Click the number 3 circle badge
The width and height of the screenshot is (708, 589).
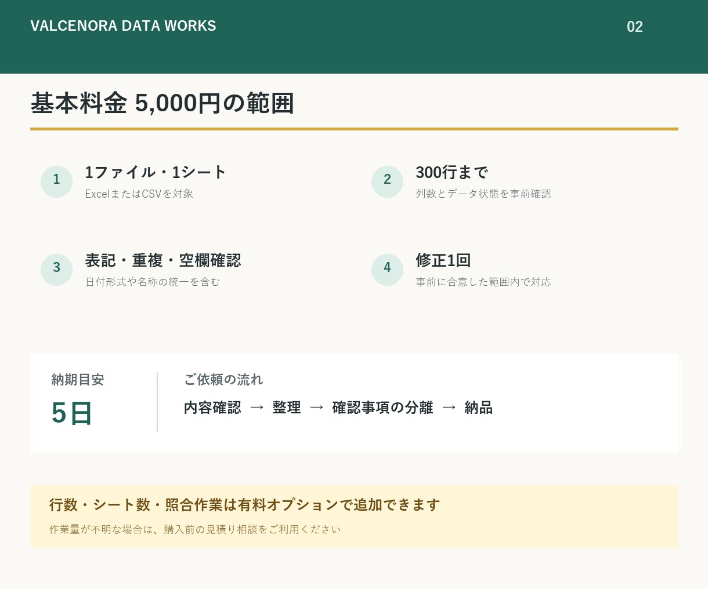tap(56, 270)
